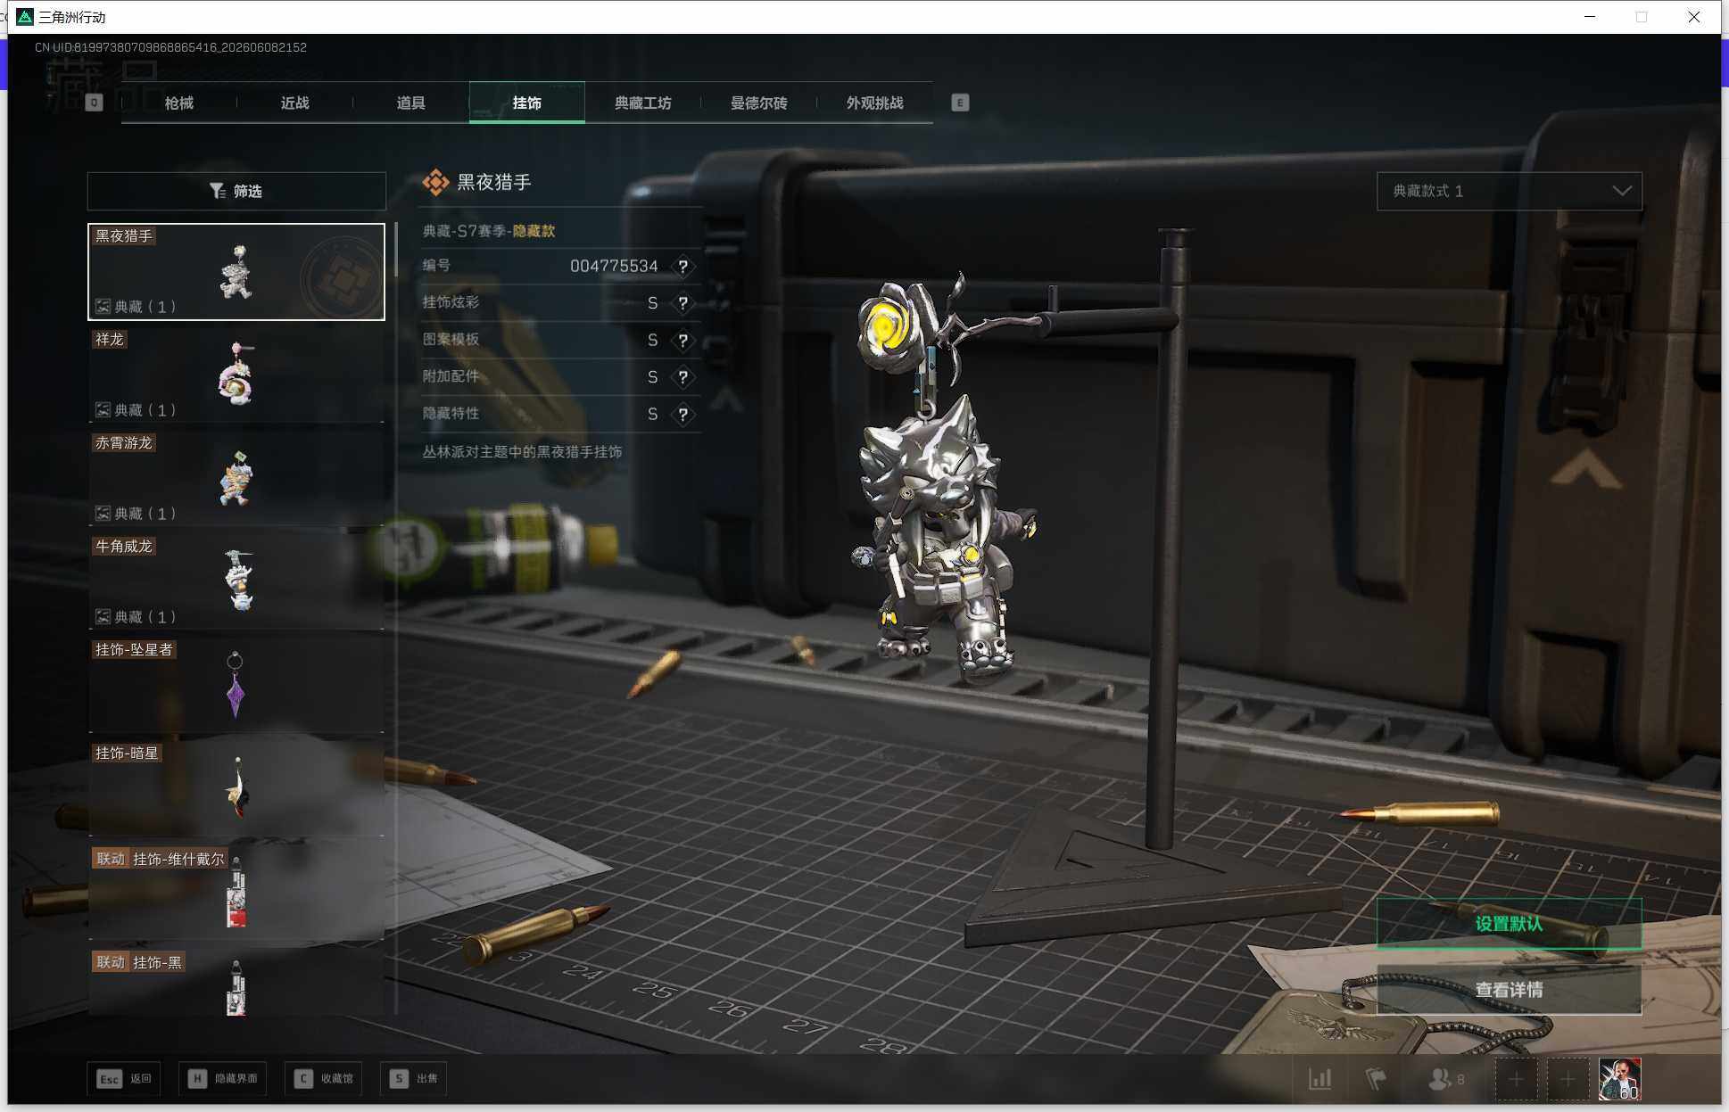Open the friends icon showing 8
The width and height of the screenshot is (1729, 1112).
(x=1446, y=1079)
